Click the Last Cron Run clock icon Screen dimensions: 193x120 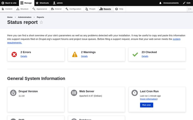point(135,93)
